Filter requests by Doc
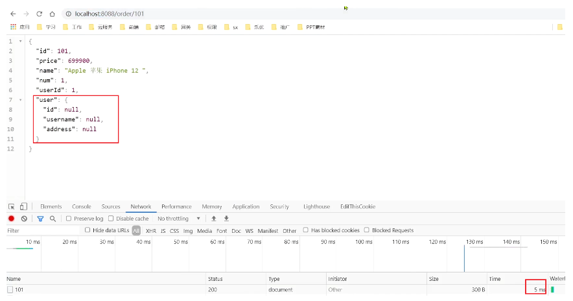The image size is (573, 301). [236, 231]
